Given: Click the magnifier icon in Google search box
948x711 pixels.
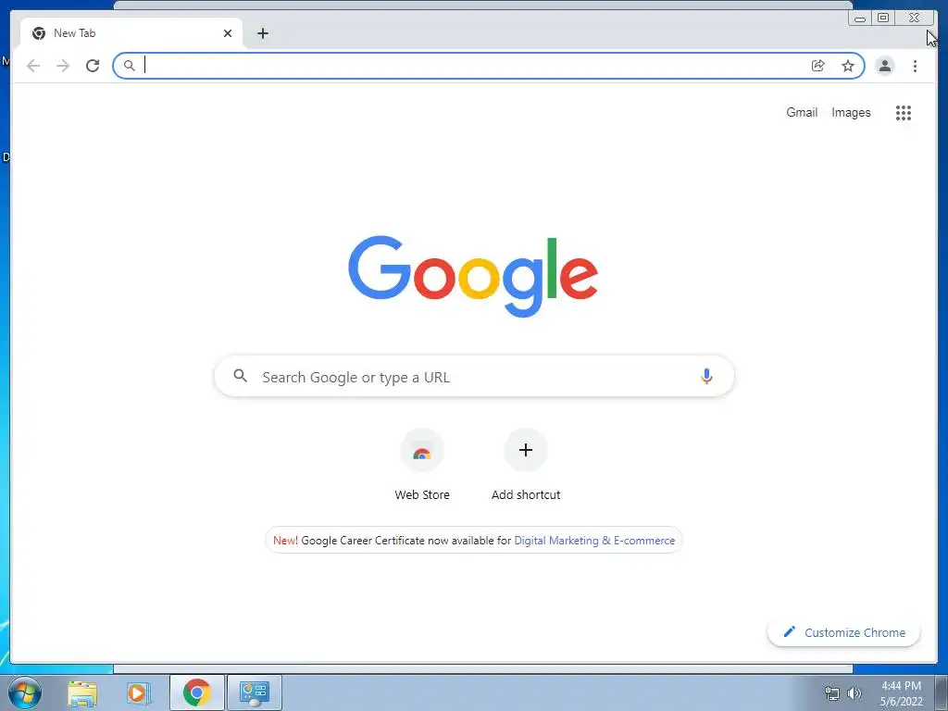Looking at the screenshot, I should pos(240,376).
